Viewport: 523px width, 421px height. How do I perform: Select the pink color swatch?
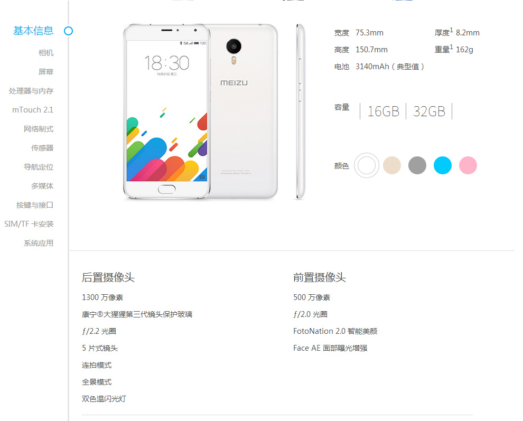468,165
